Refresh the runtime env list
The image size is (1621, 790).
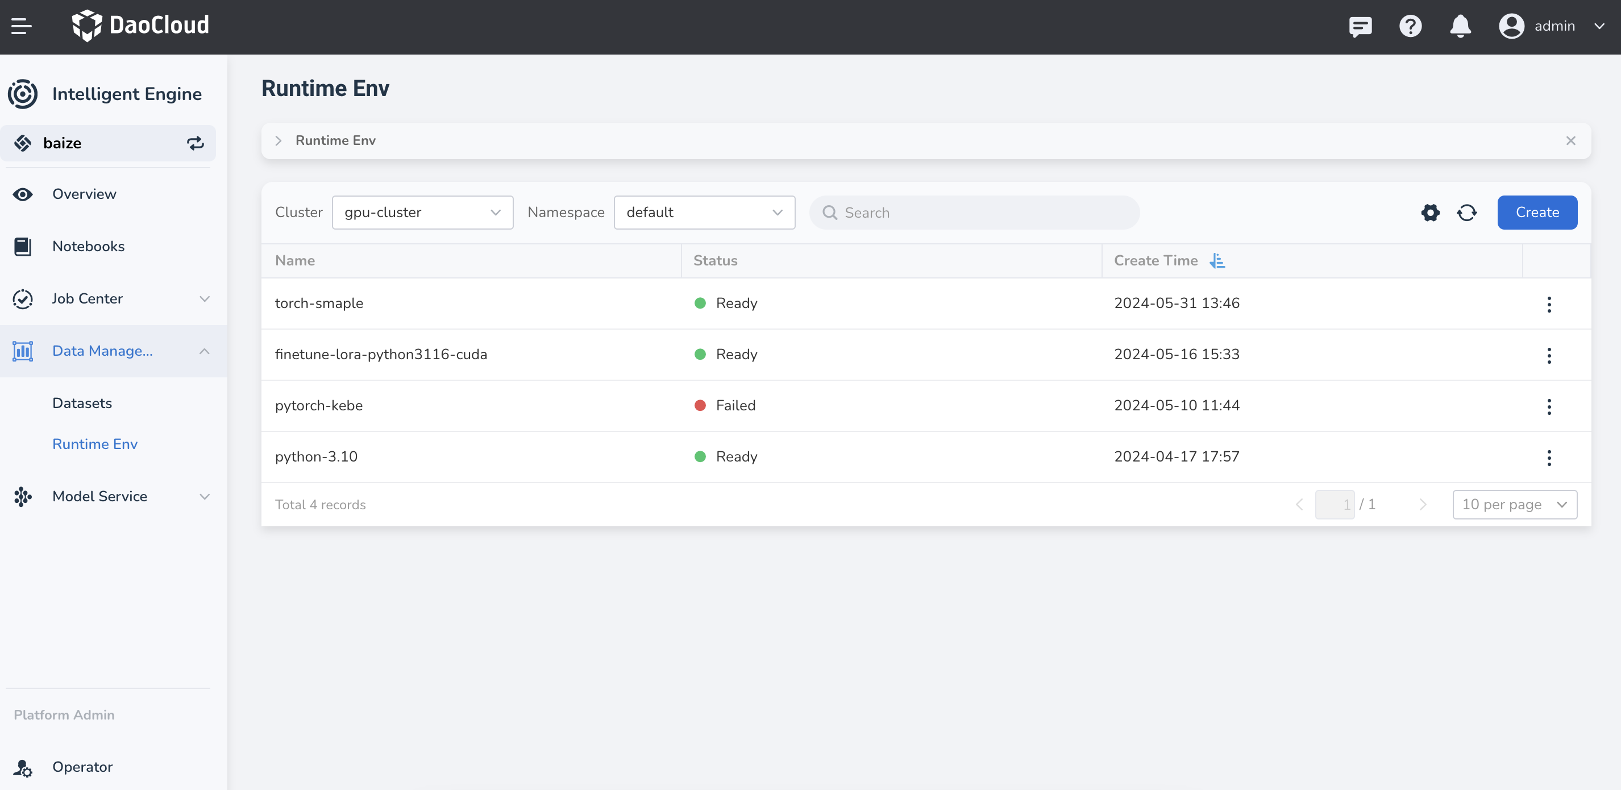(x=1466, y=213)
